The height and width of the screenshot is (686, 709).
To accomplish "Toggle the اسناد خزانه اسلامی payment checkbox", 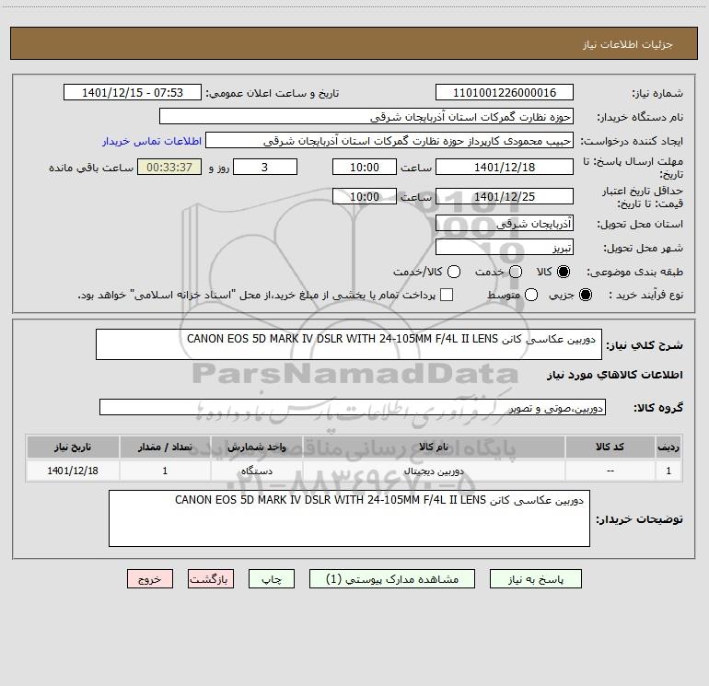I will [447, 295].
